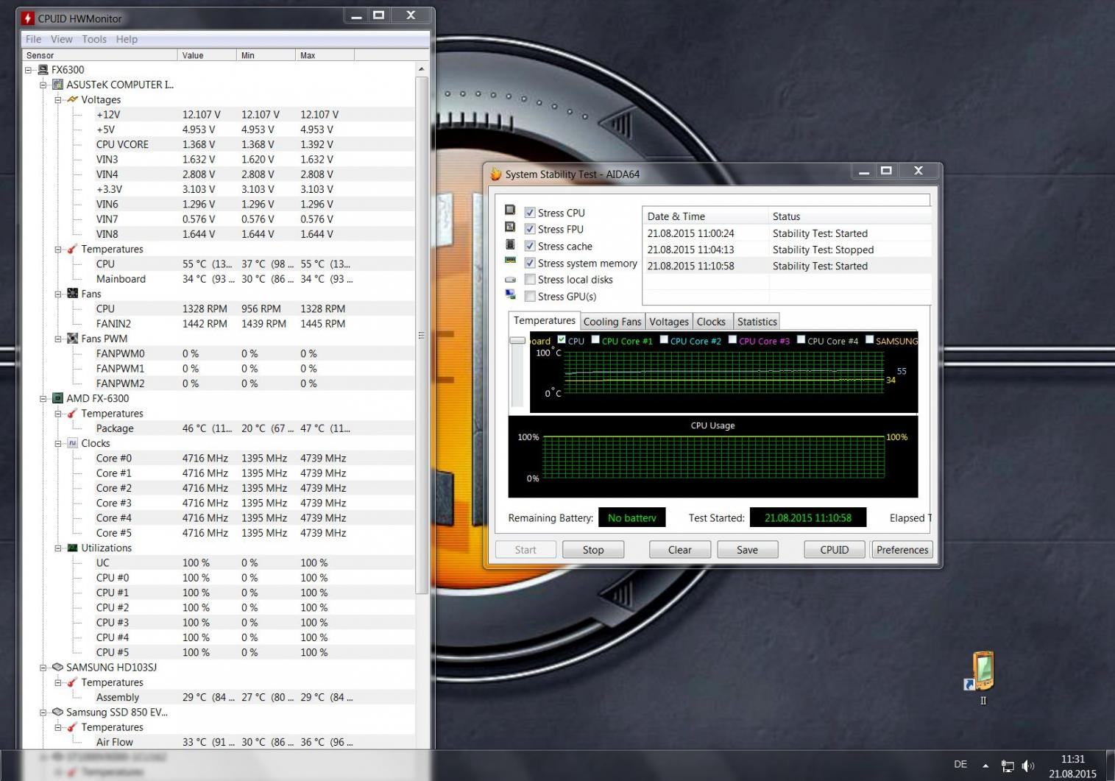This screenshot has height=781, width=1115.
Task: Open the Help menu in HWMonitor
Action: [x=127, y=39]
